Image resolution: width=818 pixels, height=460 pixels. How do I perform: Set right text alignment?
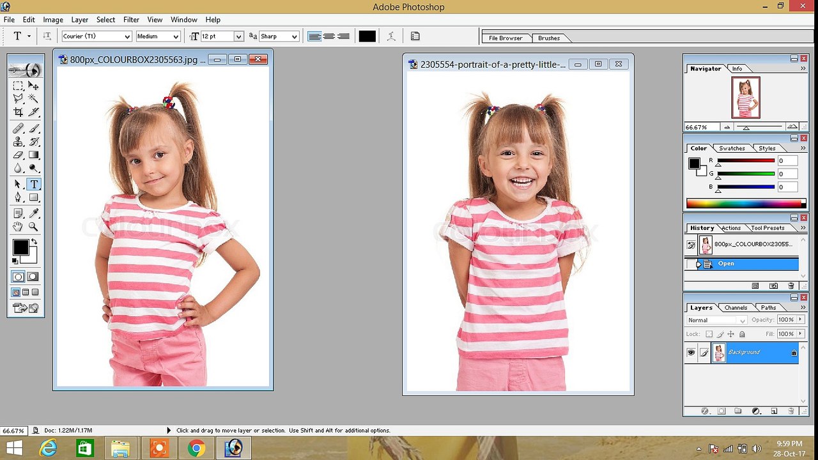[344, 36]
